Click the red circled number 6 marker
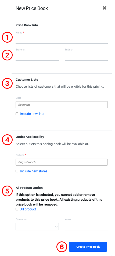Image resolution: width=115 pixels, height=256 pixels. (x=62, y=247)
